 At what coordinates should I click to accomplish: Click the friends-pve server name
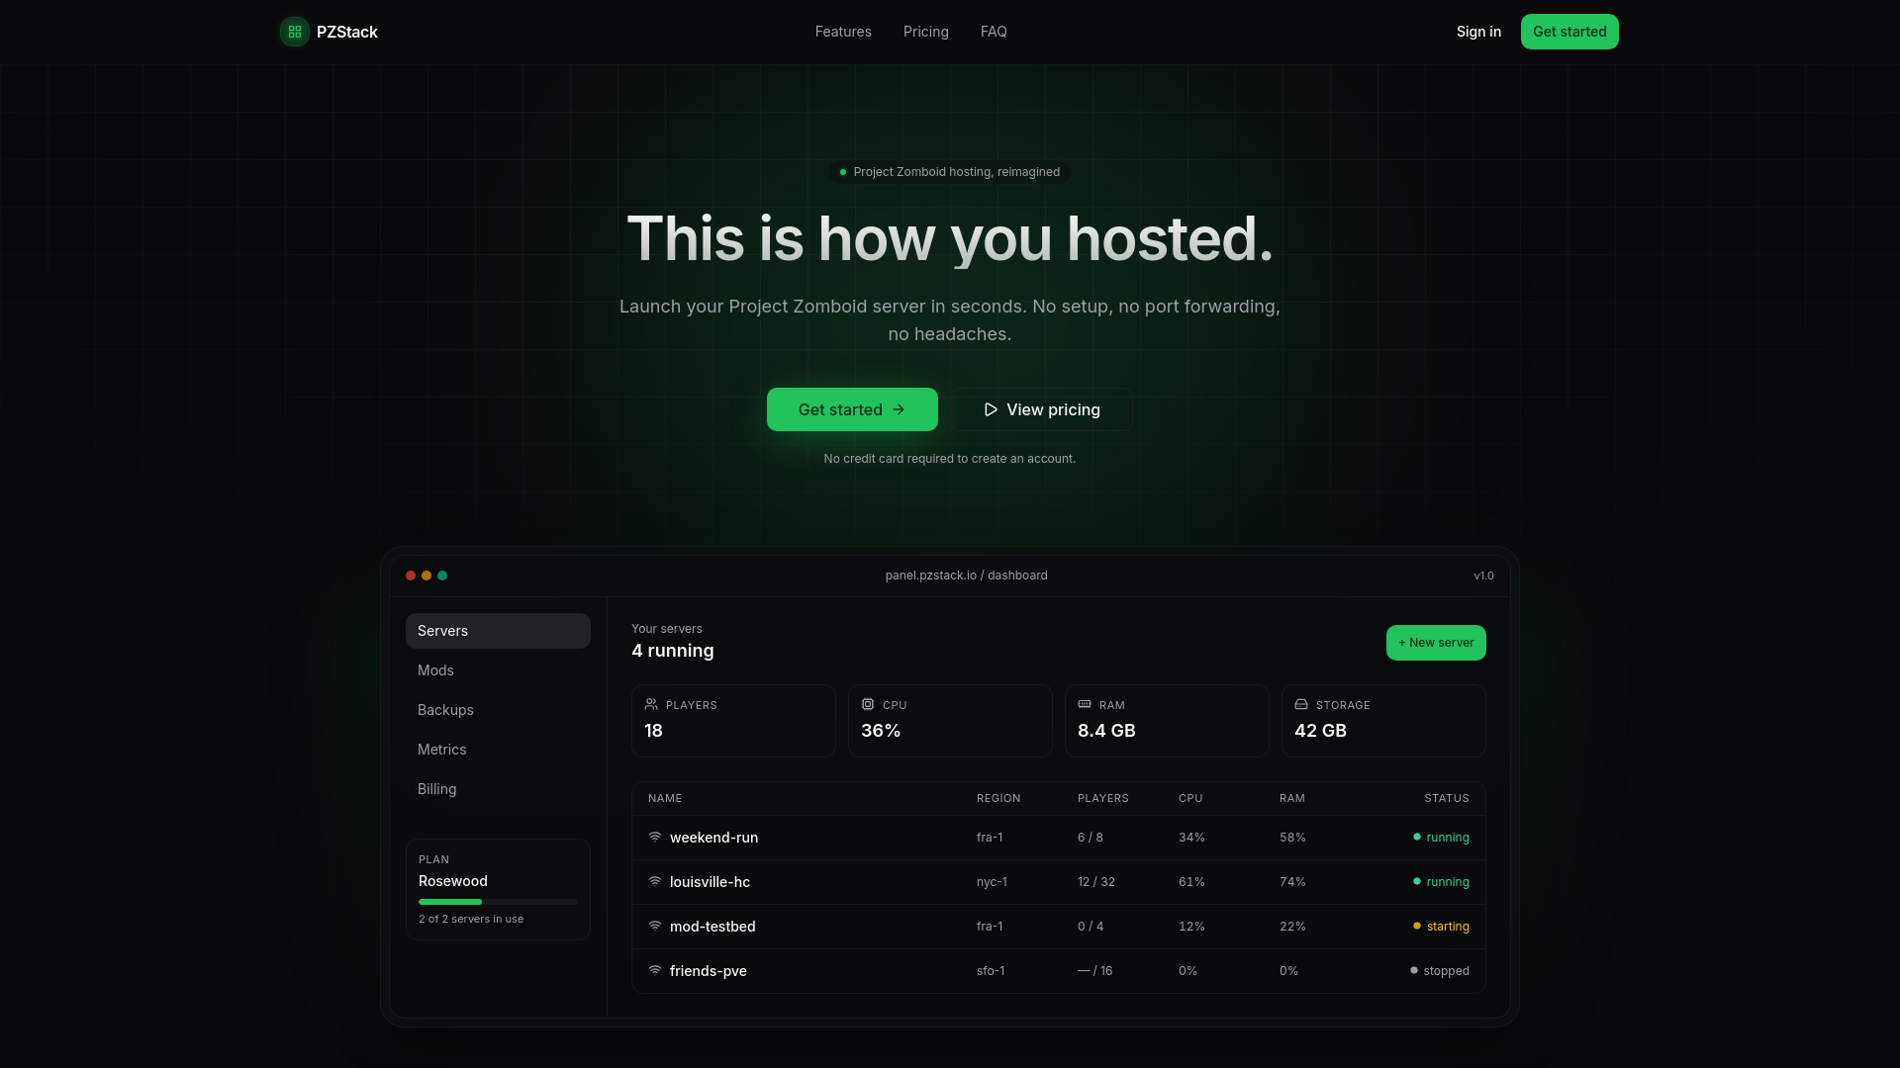click(x=708, y=971)
